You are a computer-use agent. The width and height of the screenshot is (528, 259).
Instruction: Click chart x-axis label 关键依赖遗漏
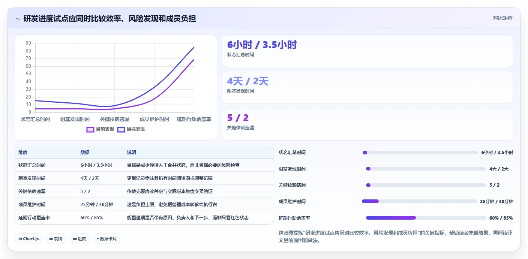click(x=114, y=119)
